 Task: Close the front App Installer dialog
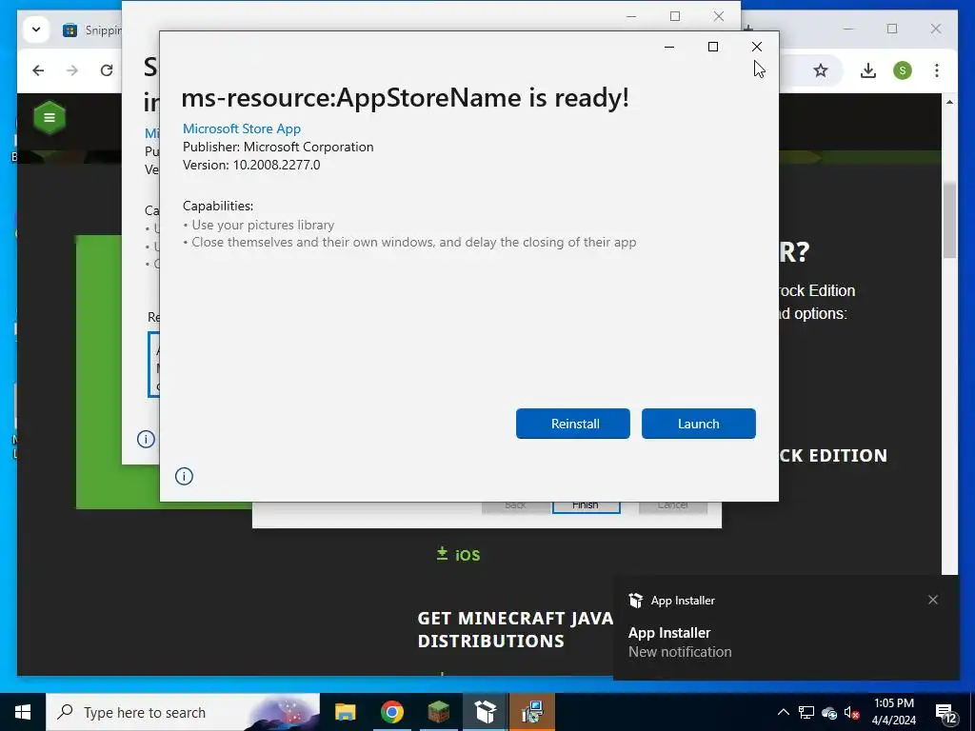click(x=757, y=47)
